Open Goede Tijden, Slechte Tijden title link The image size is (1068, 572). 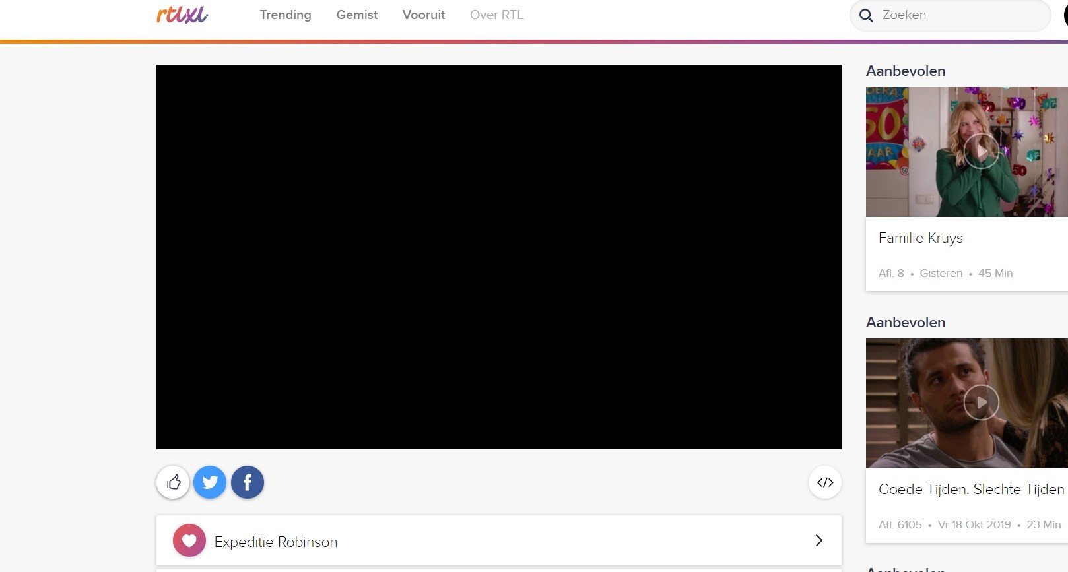click(971, 490)
